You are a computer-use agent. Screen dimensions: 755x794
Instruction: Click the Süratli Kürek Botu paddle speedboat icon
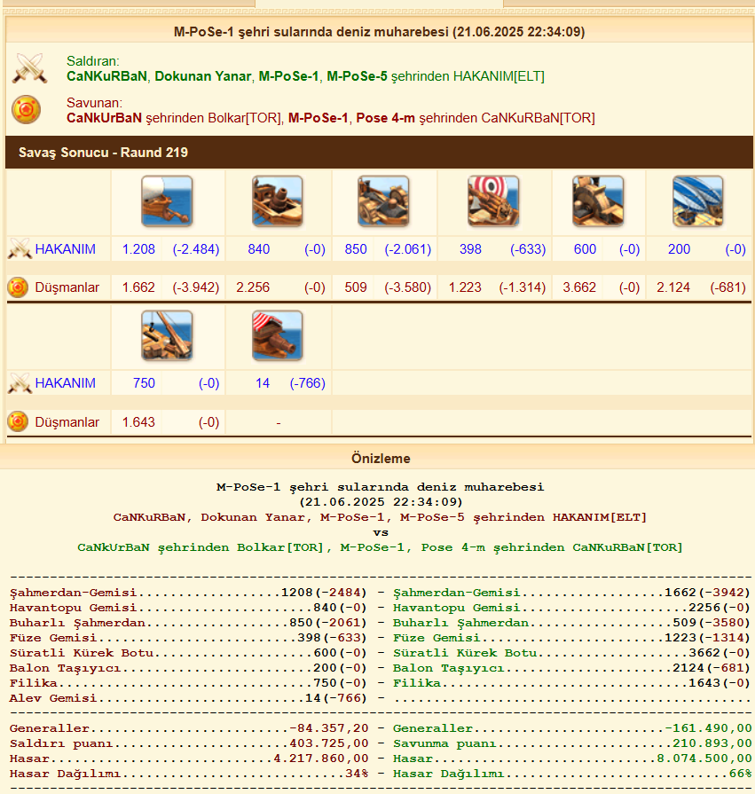[x=598, y=201]
